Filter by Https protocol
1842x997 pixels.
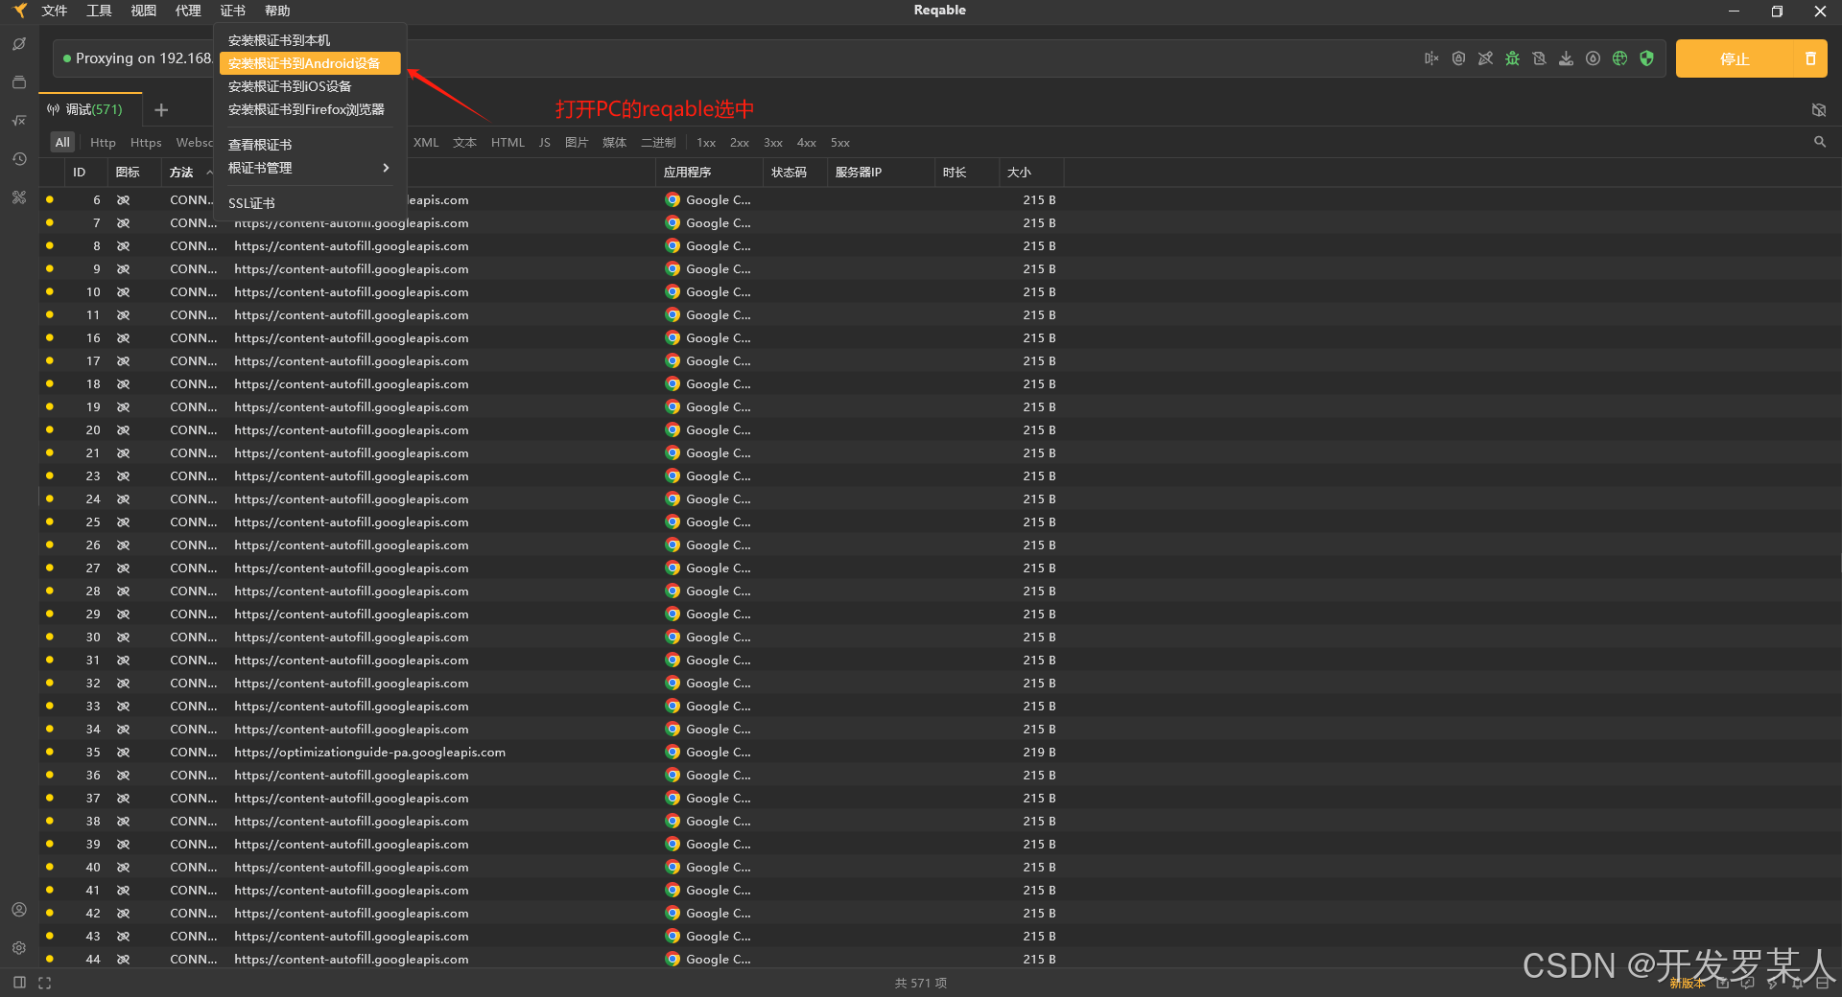coord(146,143)
